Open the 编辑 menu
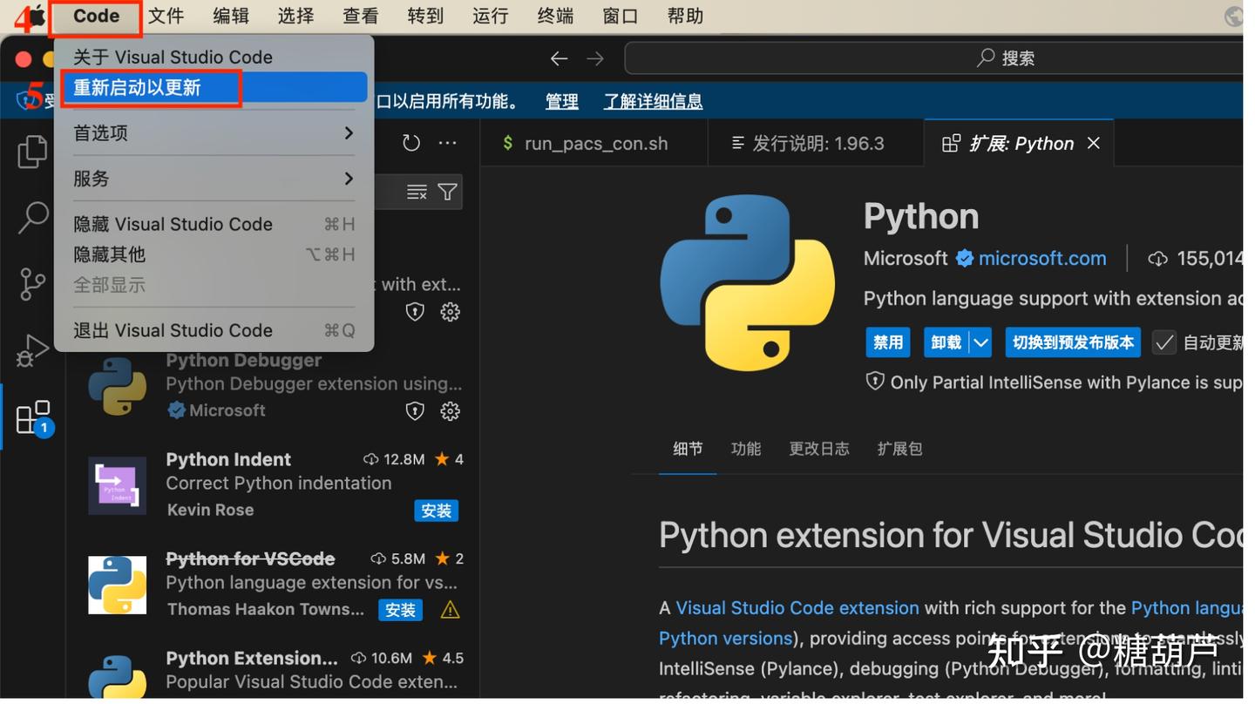The height and width of the screenshot is (704, 1255). point(231,17)
